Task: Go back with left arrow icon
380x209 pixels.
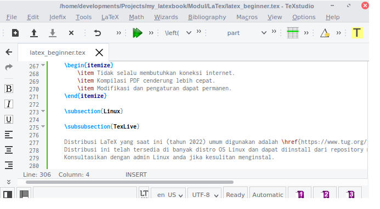Action: pos(9,52)
